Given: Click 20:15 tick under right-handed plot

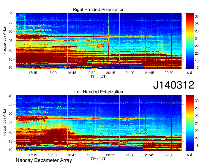Looking at the screenshot, I should [111, 73].
